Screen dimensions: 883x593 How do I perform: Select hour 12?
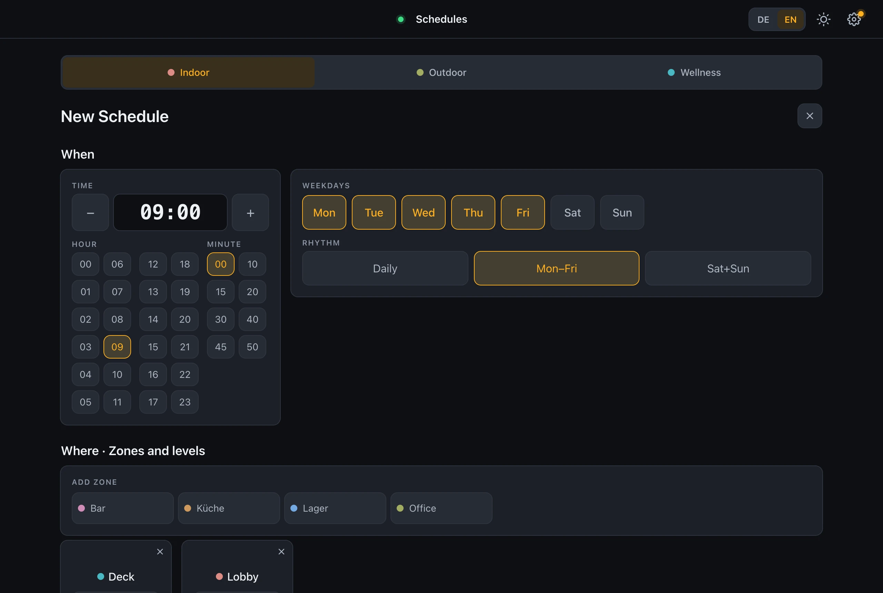tap(153, 264)
